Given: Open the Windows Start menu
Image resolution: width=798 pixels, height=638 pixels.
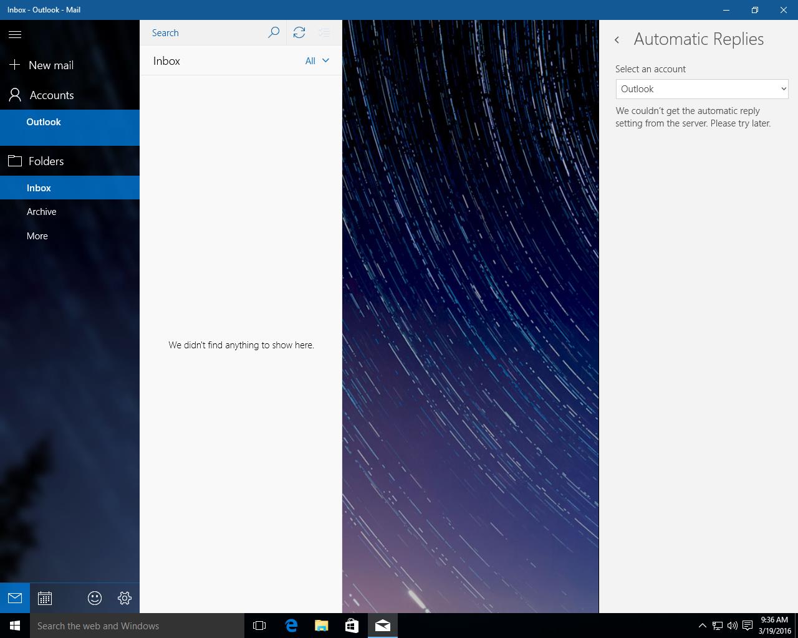Looking at the screenshot, I should pos(15,626).
